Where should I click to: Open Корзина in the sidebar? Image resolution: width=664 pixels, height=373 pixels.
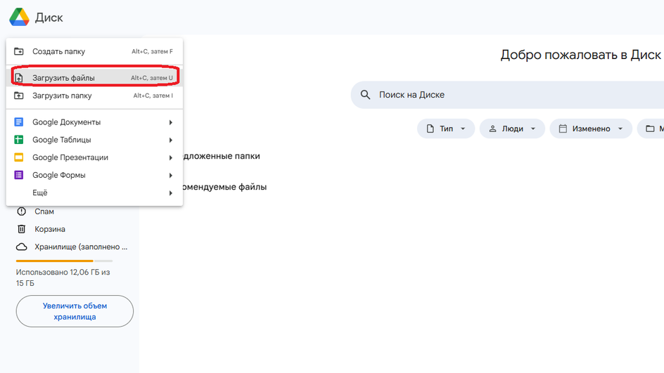(49, 229)
